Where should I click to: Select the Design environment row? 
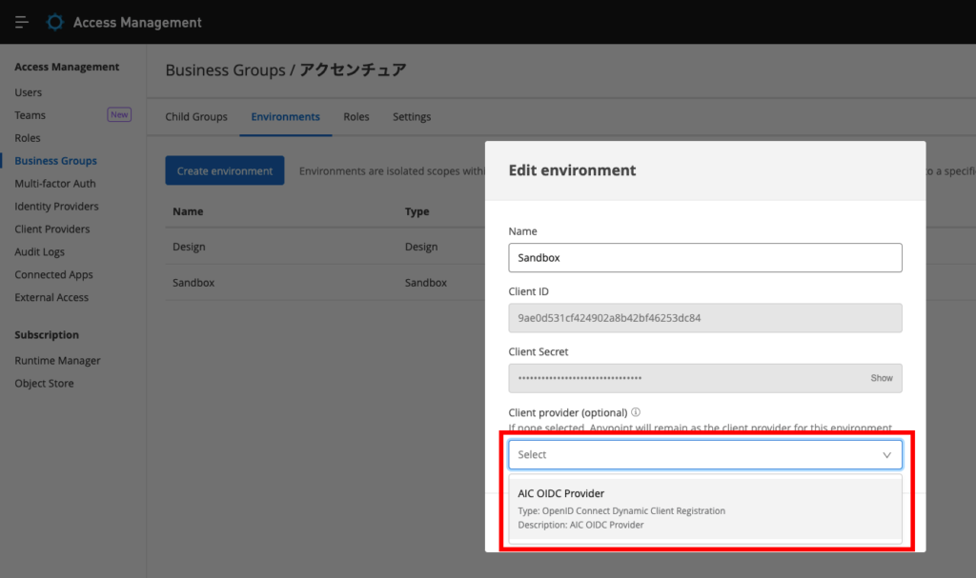pos(189,247)
